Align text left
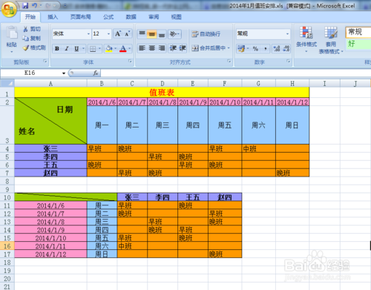 click(142, 48)
